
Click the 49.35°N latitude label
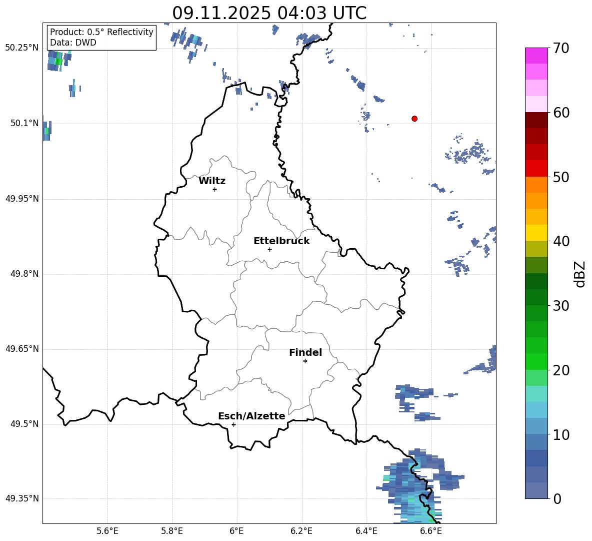pyautogui.click(x=22, y=498)
